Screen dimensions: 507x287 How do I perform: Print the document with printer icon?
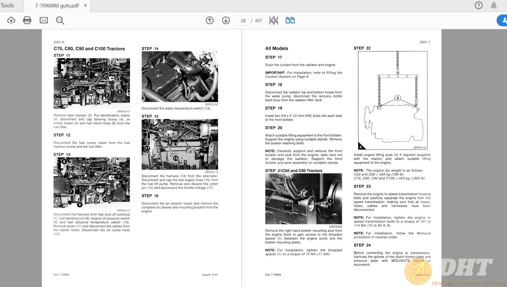coord(27,20)
